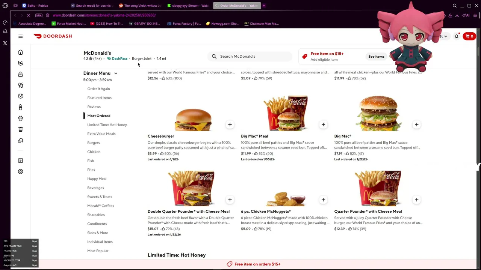Jump to Burgers category
This screenshot has width=481, height=270.
point(94,143)
